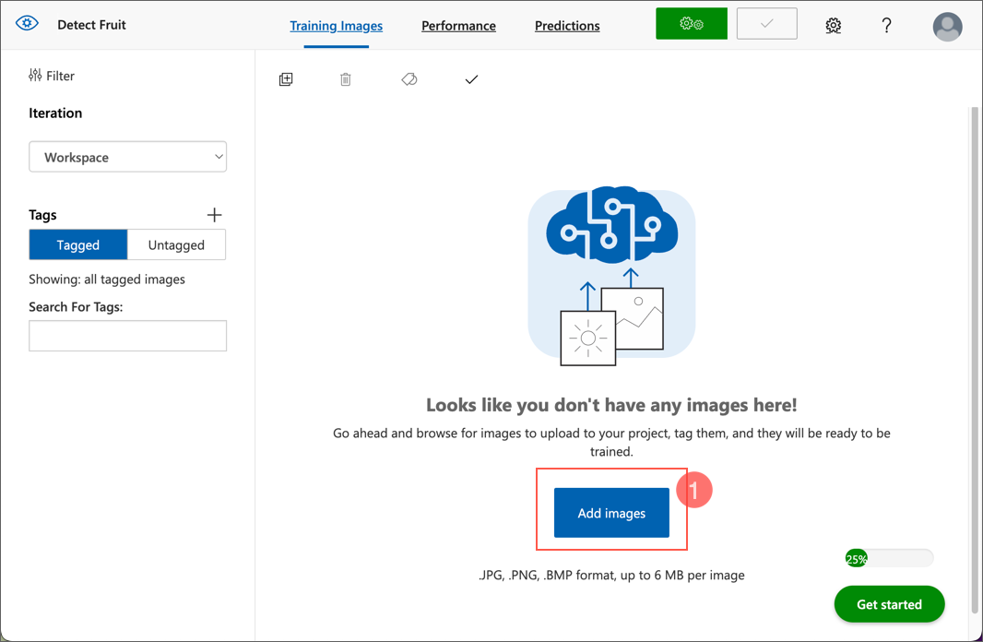This screenshot has width=983, height=642.
Task: Go to the Predictions tab
Action: (567, 26)
